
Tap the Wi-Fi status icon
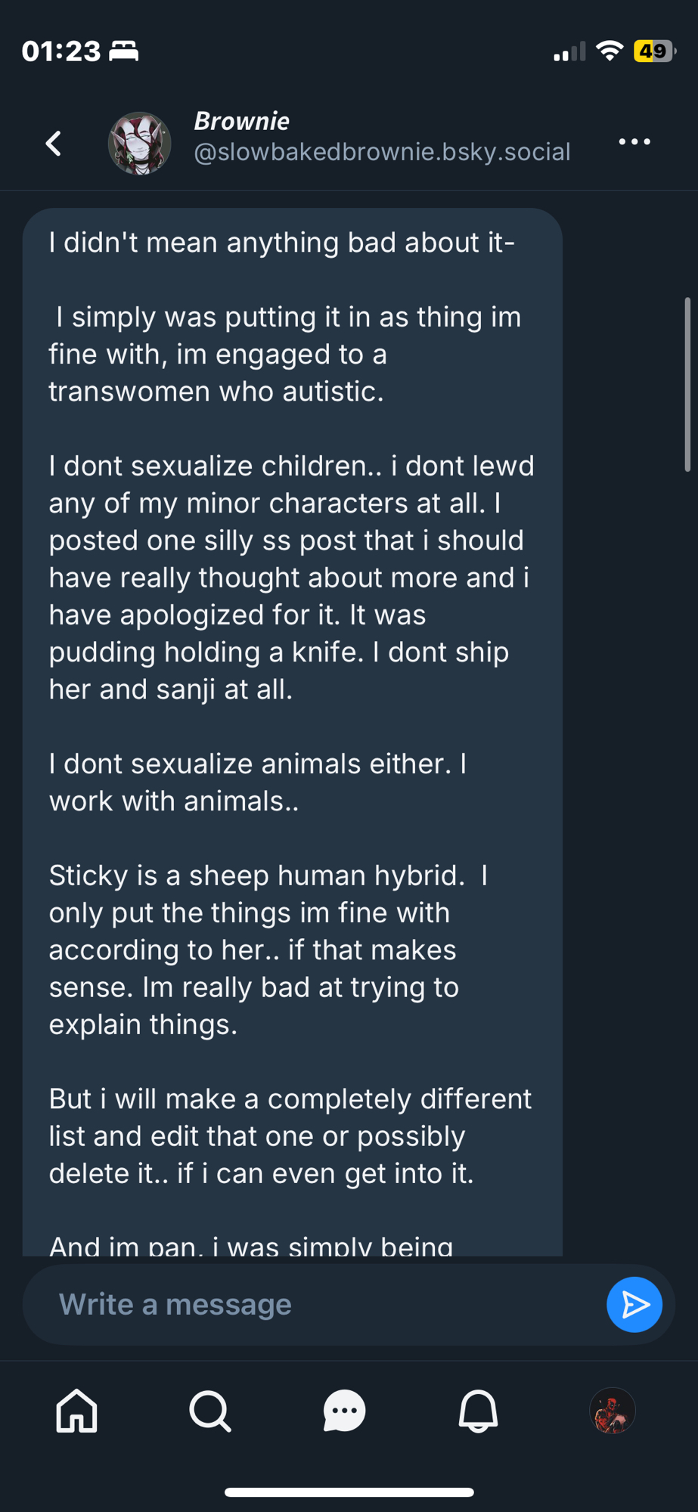(x=609, y=51)
